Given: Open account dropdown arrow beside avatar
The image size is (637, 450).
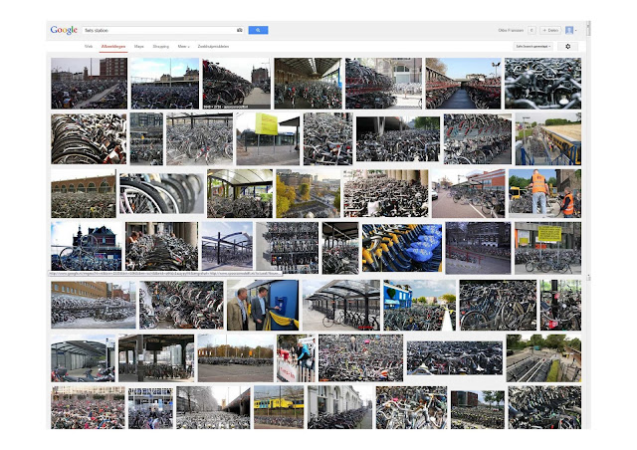Looking at the screenshot, I should tap(575, 31).
